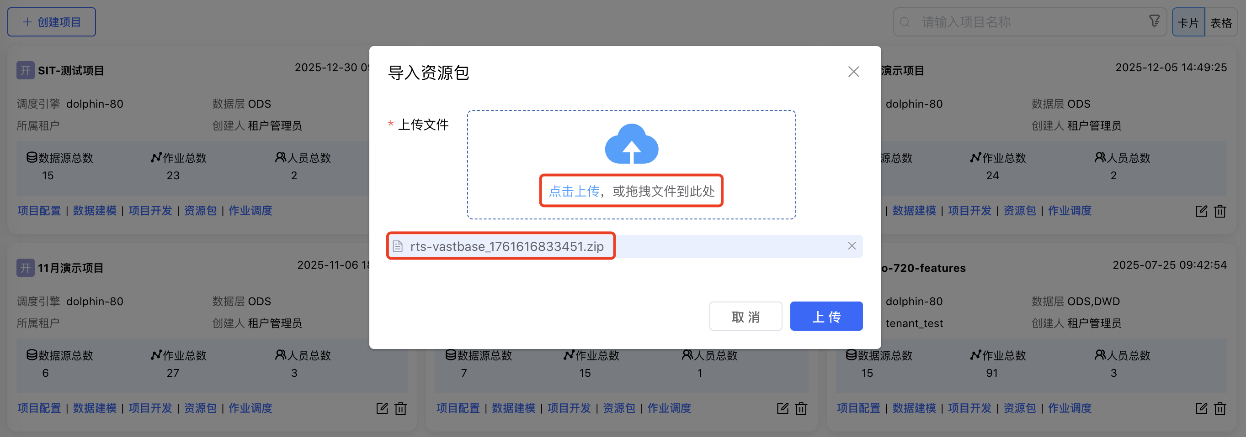1246x437 pixels.
Task: Edit the o-720-features project
Action: pyautogui.click(x=1202, y=409)
